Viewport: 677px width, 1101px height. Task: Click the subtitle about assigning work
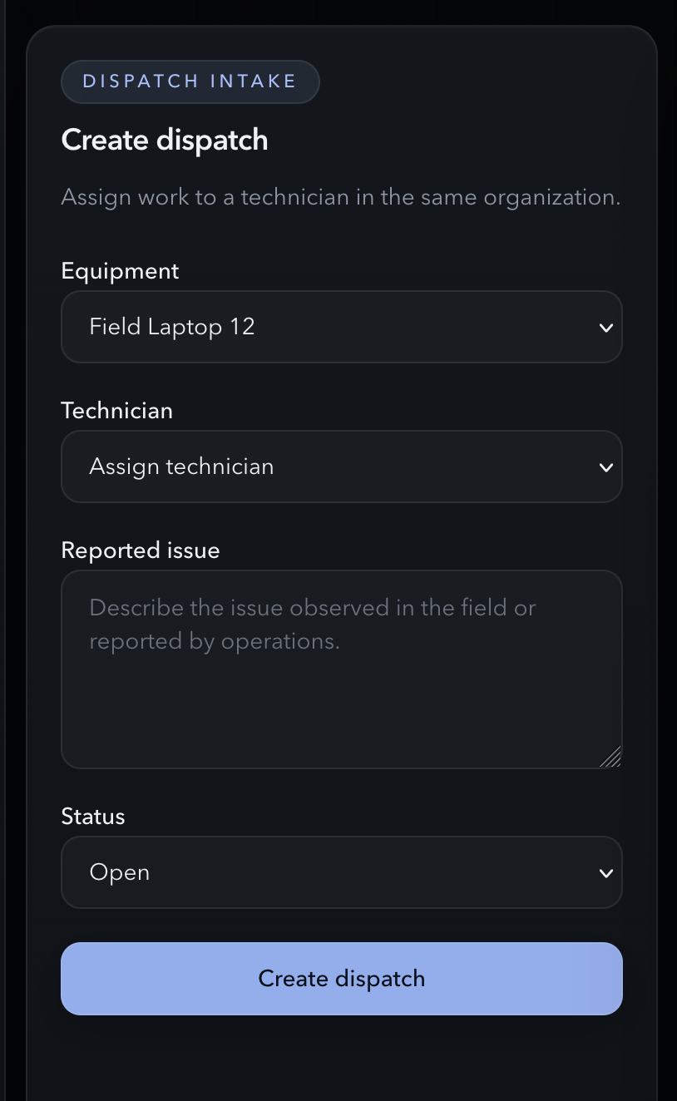340,197
